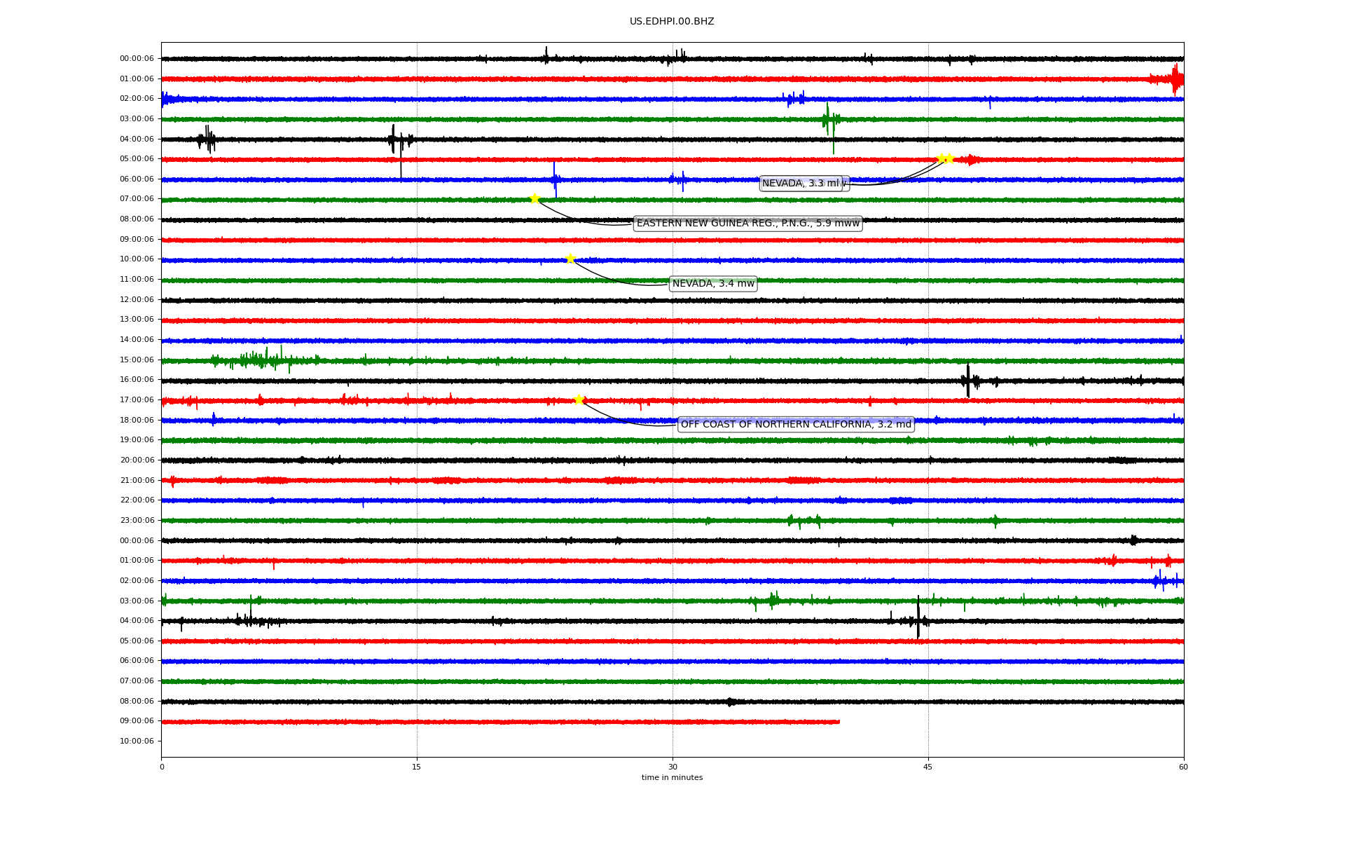Click the tall black spike on the 16:00:06 trace
The width and height of the screenshot is (1345, 841).
pyautogui.click(x=968, y=381)
